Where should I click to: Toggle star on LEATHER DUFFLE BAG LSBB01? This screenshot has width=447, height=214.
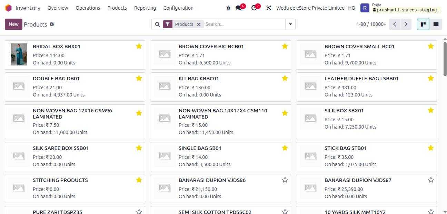(431, 78)
